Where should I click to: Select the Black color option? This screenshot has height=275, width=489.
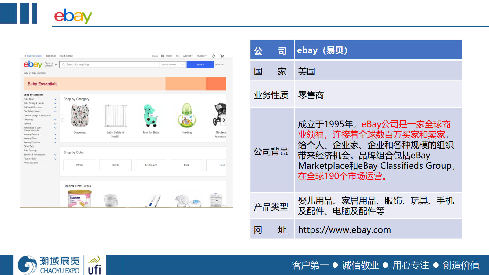pyautogui.click(x=115, y=165)
